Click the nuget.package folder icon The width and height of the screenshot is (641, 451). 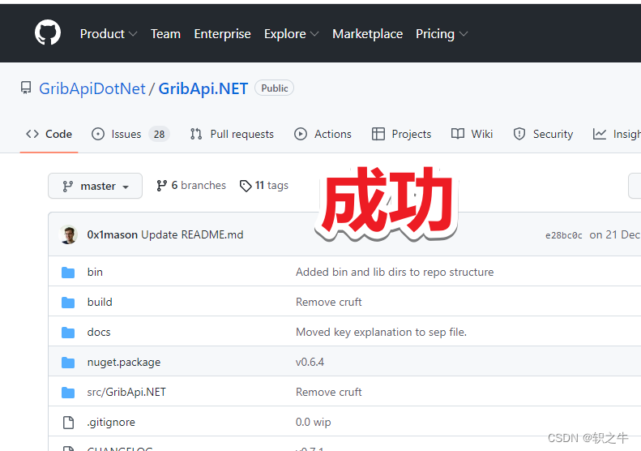68,363
